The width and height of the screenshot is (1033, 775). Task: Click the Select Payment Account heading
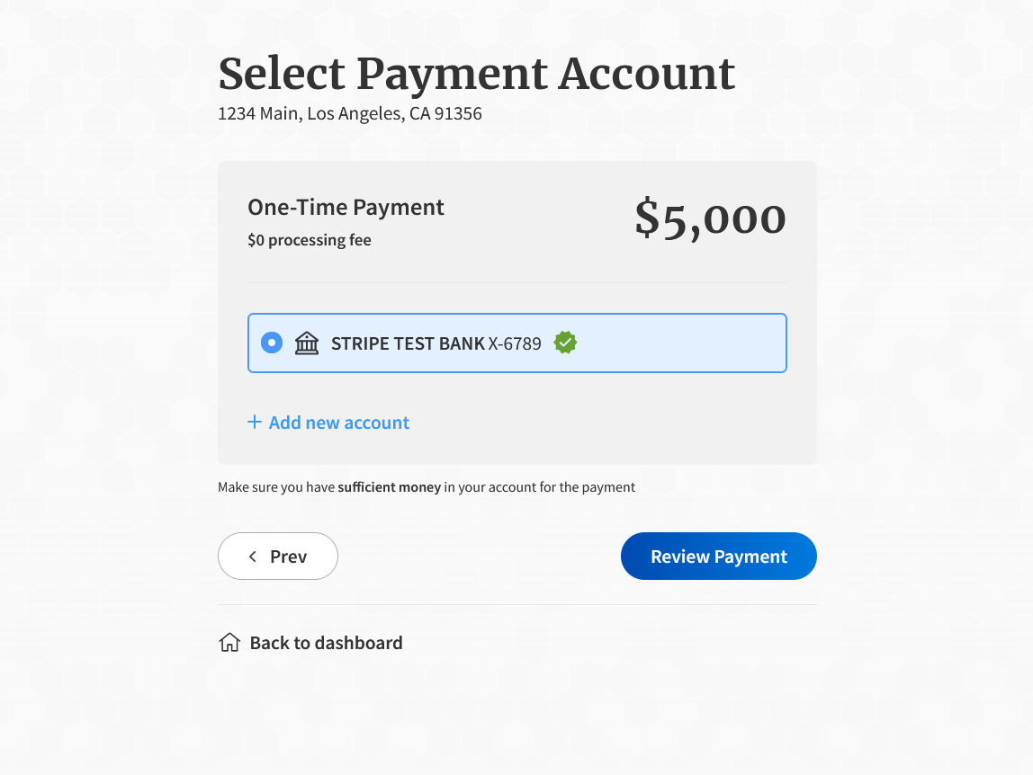[476, 74]
